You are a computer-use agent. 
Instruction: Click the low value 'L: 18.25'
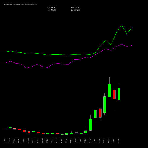coord(75,10)
